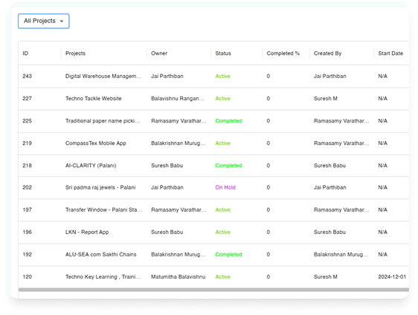Select project ID 196

[28, 233]
